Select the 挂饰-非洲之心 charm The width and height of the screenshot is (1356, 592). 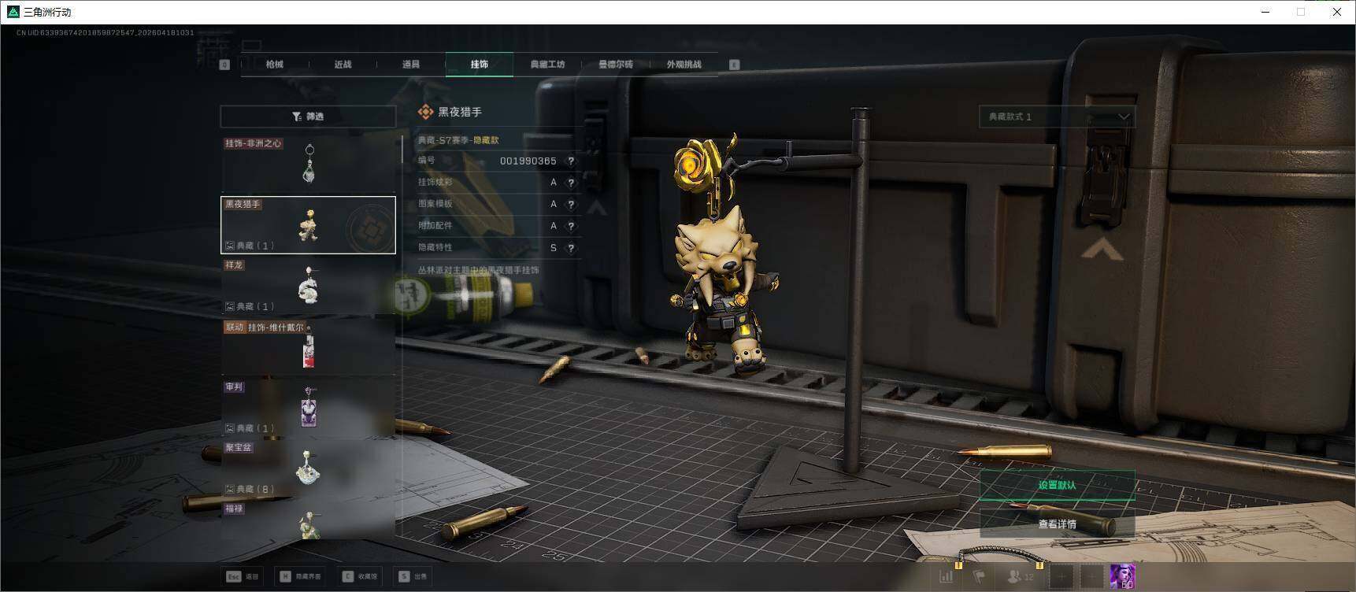pos(308,164)
